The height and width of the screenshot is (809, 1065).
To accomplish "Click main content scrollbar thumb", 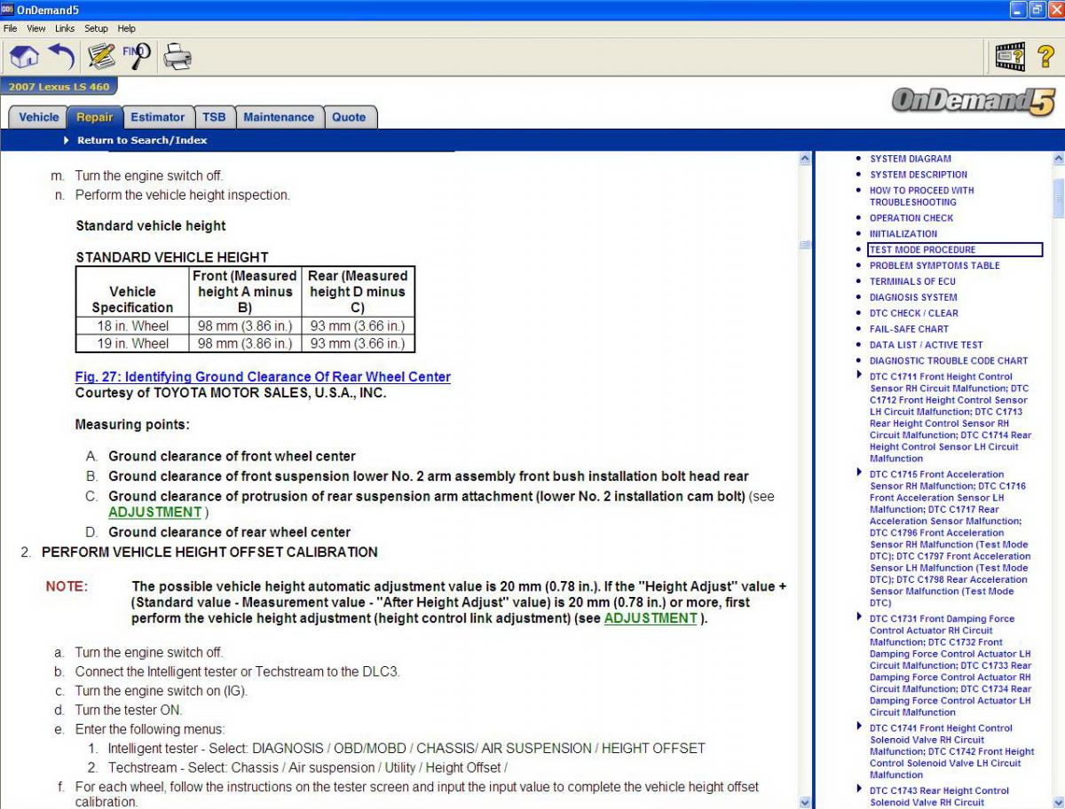I will click(x=805, y=244).
